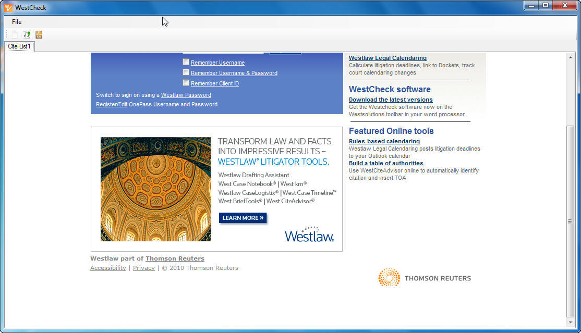Open the report options toolbar icon
Screen dimensions: 581x333
[x=38, y=34]
